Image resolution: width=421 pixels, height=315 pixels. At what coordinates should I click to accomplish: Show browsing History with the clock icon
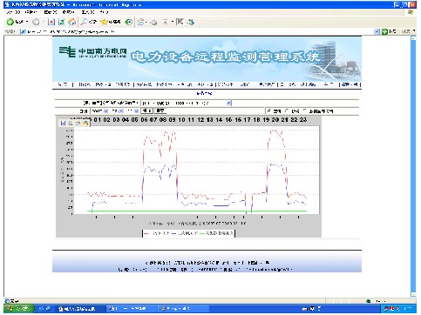click(129, 22)
